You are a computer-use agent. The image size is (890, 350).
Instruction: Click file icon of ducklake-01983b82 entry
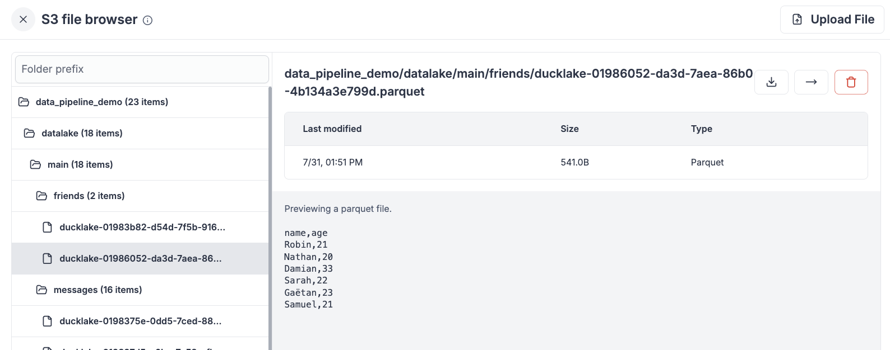click(x=48, y=227)
